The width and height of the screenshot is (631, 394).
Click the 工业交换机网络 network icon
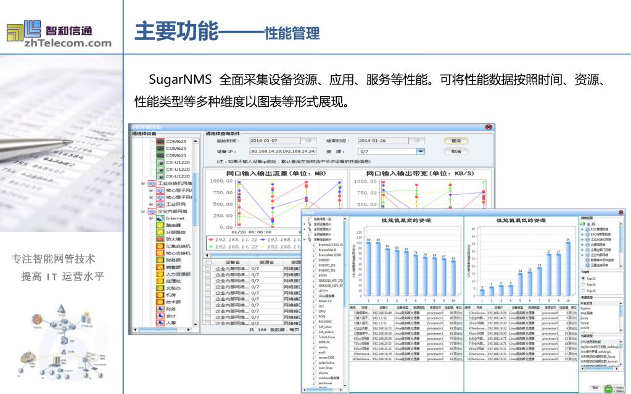(152, 183)
